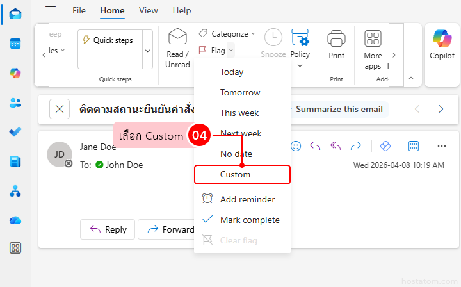This screenshot has height=287, width=461.
Task: Click Summarize this email
Action: click(339, 110)
